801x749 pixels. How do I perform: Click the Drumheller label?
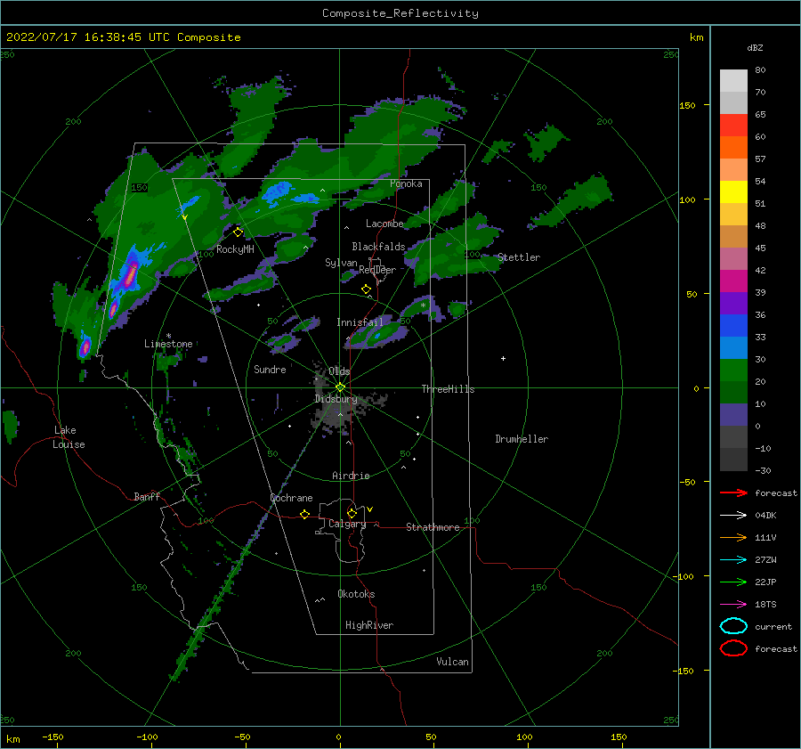[522, 439]
